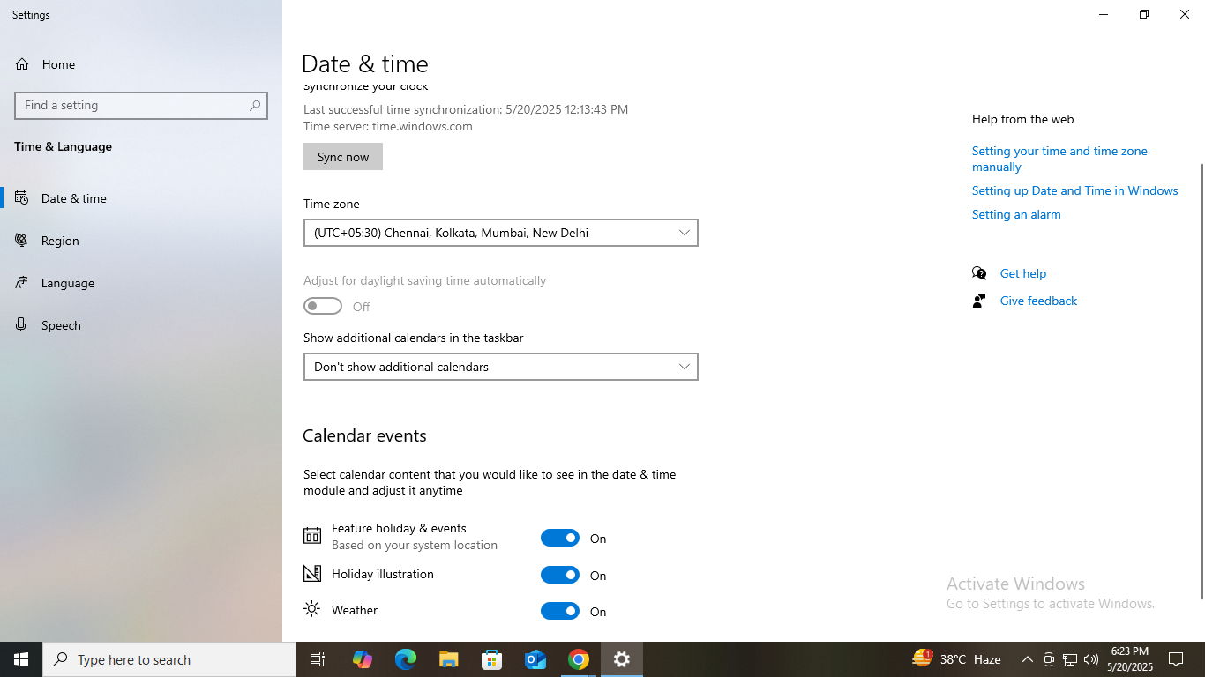Open Task View on the taskbar
This screenshot has height=677, width=1205.
[x=318, y=659]
